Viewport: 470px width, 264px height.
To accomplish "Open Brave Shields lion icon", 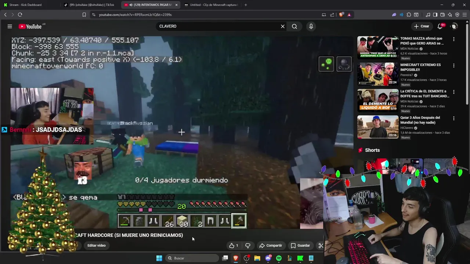I will click(341, 15).
